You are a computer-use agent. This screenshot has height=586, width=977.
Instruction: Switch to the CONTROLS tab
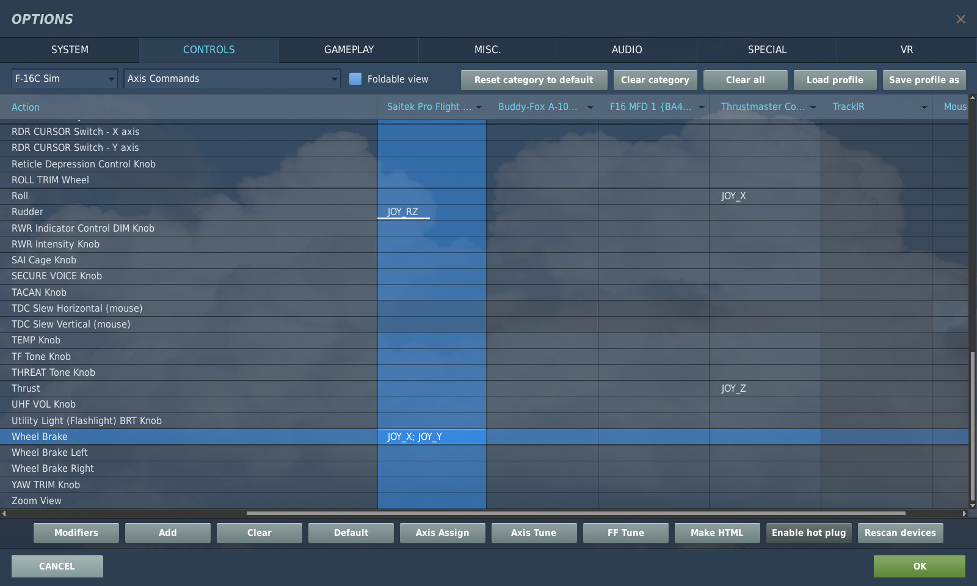(x=209, y=50)
